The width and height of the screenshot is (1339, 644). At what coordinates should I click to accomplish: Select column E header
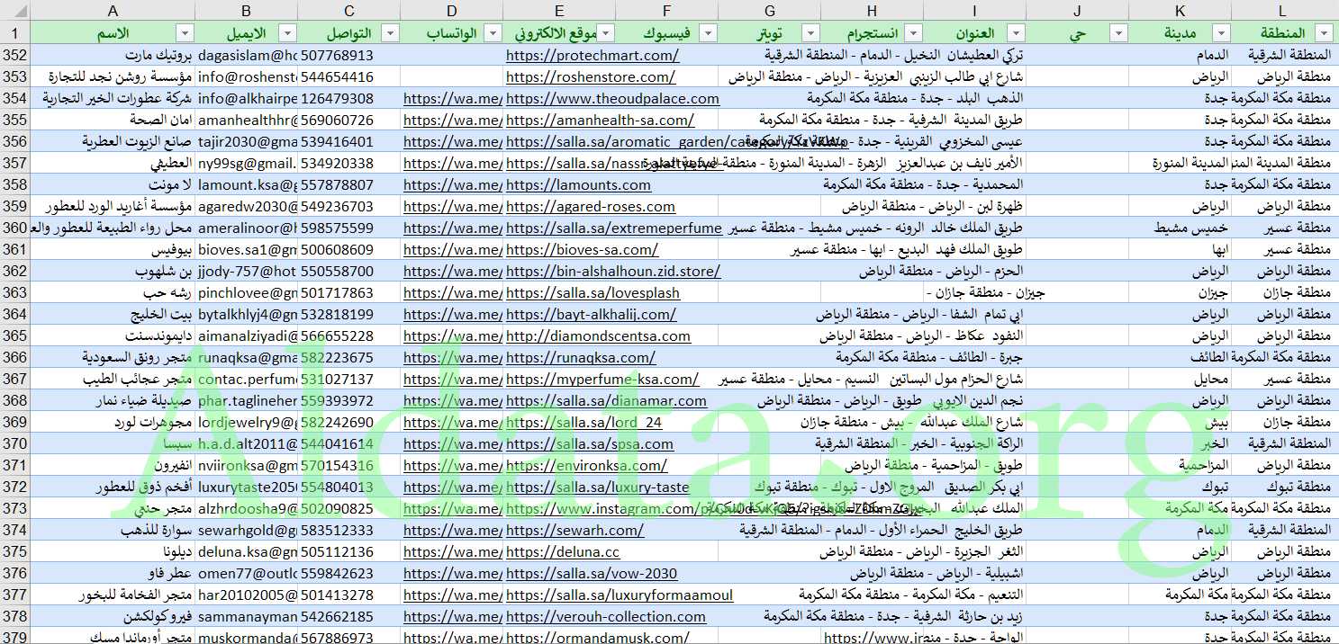(559, 11)
